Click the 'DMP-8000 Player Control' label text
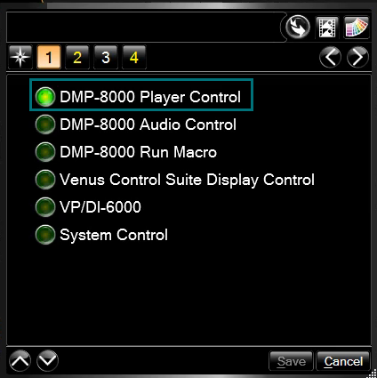Viewport: 377px width, 378px height. click(150, 97)
